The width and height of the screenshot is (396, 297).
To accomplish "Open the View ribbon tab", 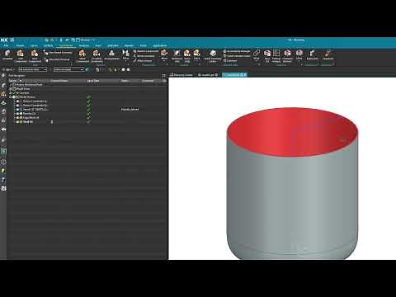I will click(98, 45).
